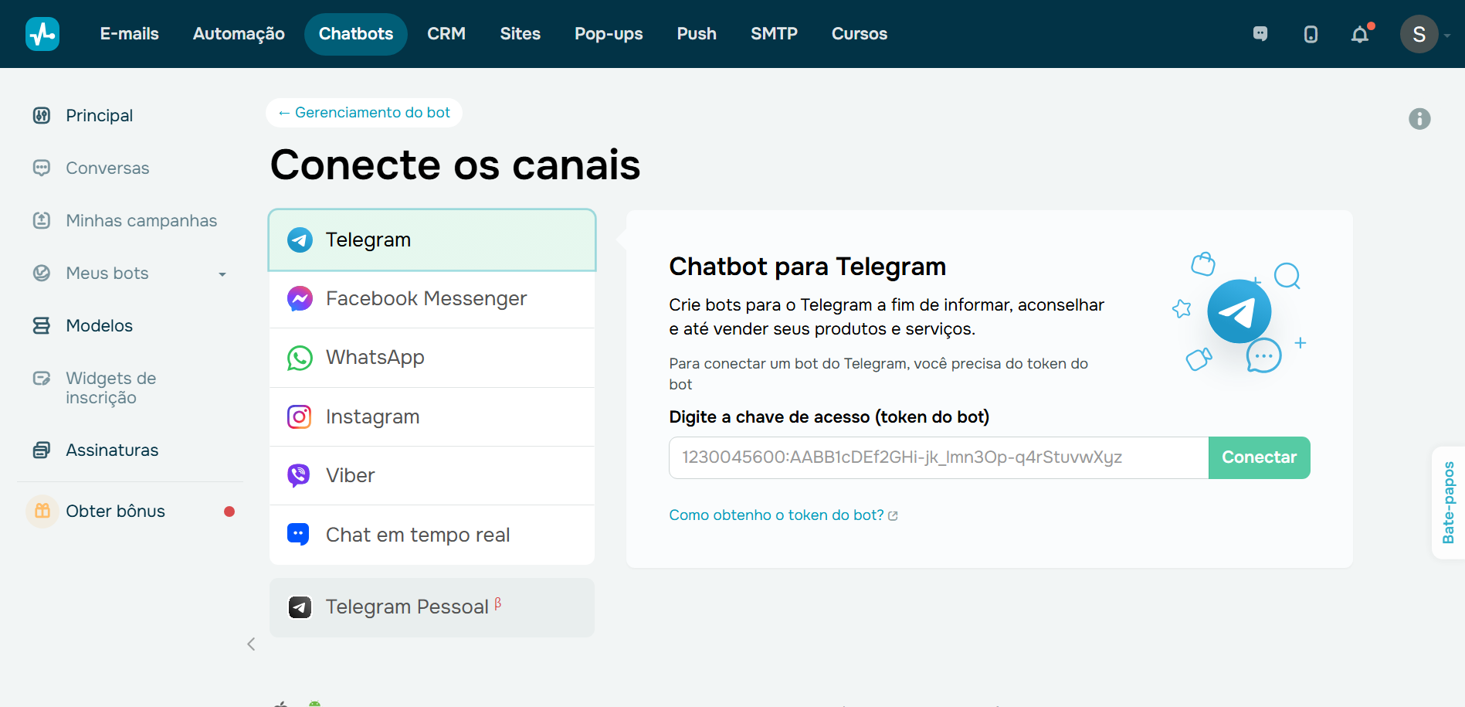Open "Como obtenho o token do bot?" link
Screen dimensions: 1465x707
pyautogui.click(x=776, y=515)
